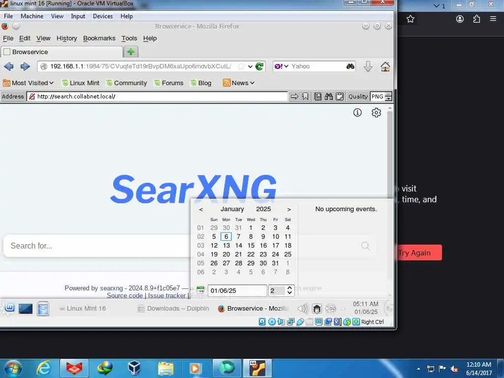The image size is (504, 378).
Task: Open Forums bookmark
Action: (169, 83)
